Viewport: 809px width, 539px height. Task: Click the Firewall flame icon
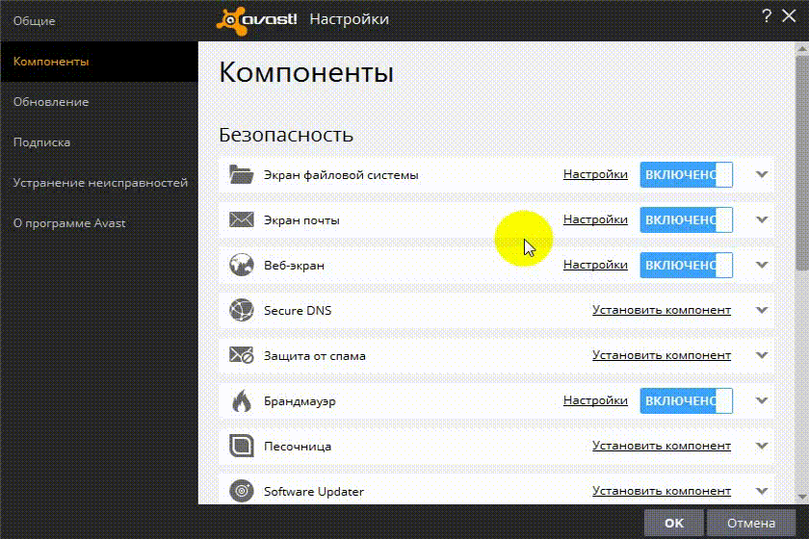pos(241,401)
